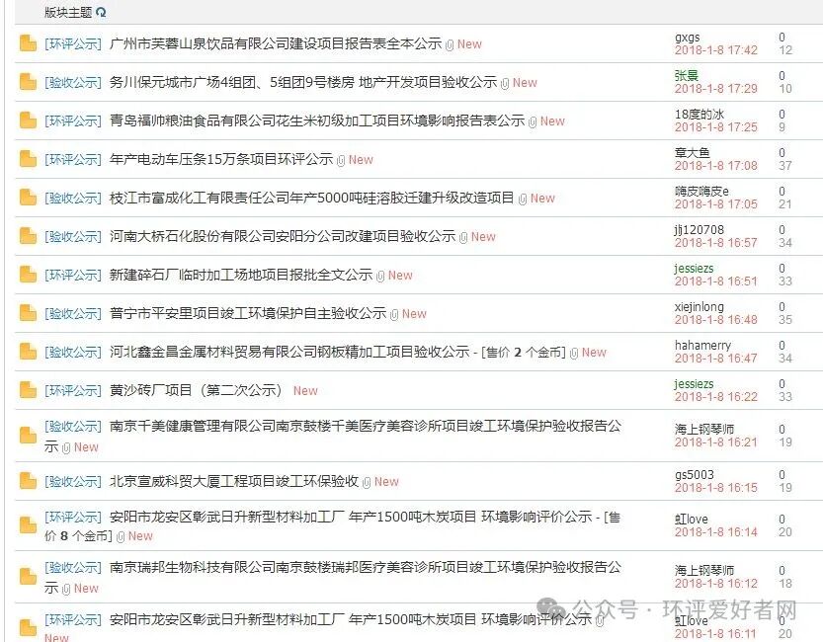Open thread 黄沙砖厂项目（第二次公示）
Screen dimensions: 823x642
pos(196,390)
